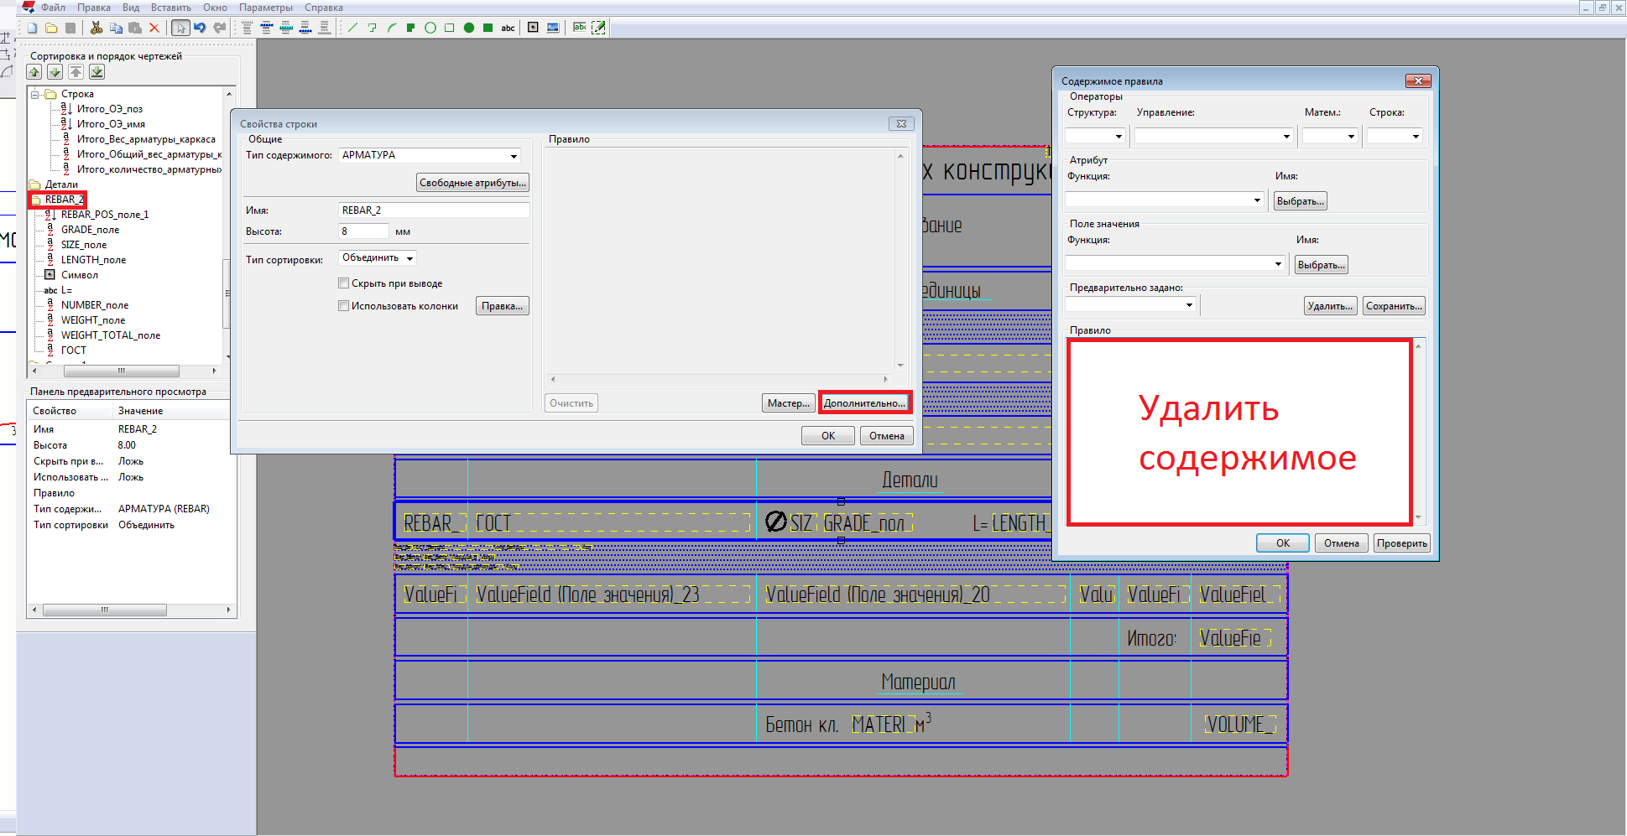The width and height of the screenshot is (1627, 836).
Task: Move item to bottom of drawing order
Action: point(96,72)
